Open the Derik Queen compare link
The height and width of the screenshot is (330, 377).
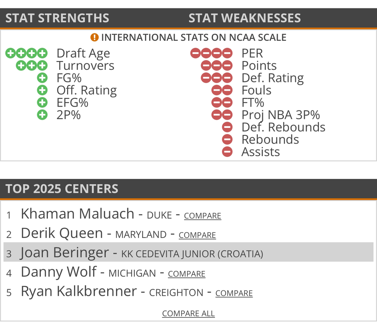(x=197, y=235)
